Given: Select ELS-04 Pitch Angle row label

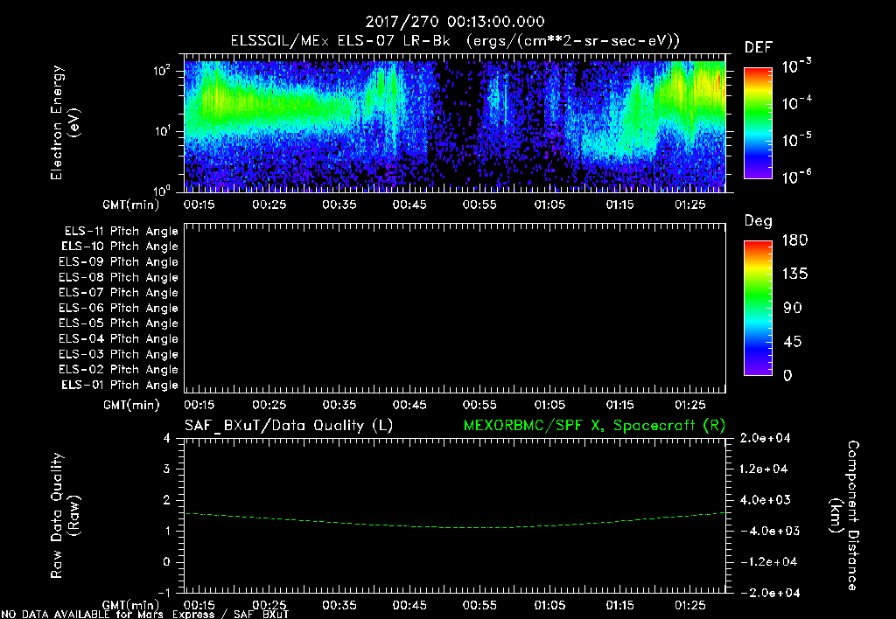Looking at the screenshot, I should coord(118,338).
